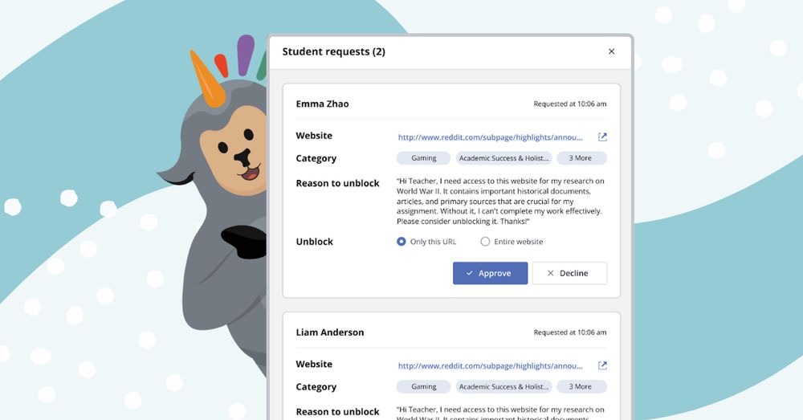Click 'Category' label on Liam's card
Viewport: 803px width, 420px height.
tap(316, 387)
